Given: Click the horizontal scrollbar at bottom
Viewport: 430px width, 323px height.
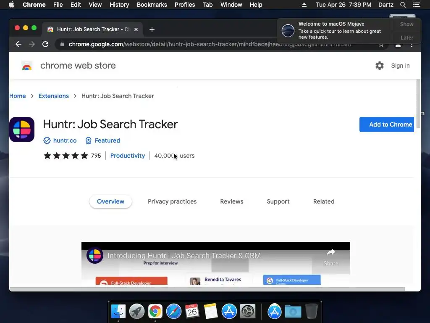Looking at the screenshot, I should [207, 289].
